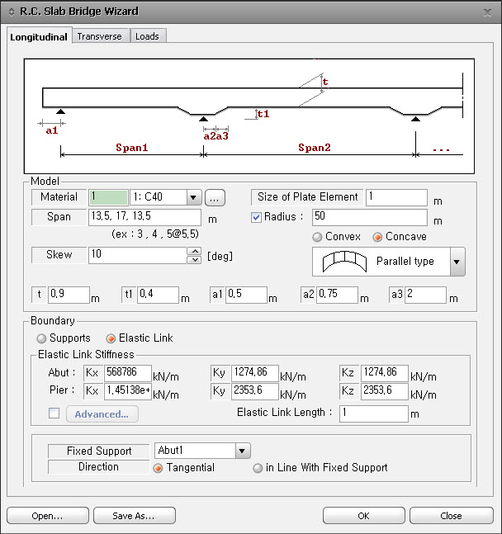
Task: Click the Open... button
Action: [x=47, y=516]
